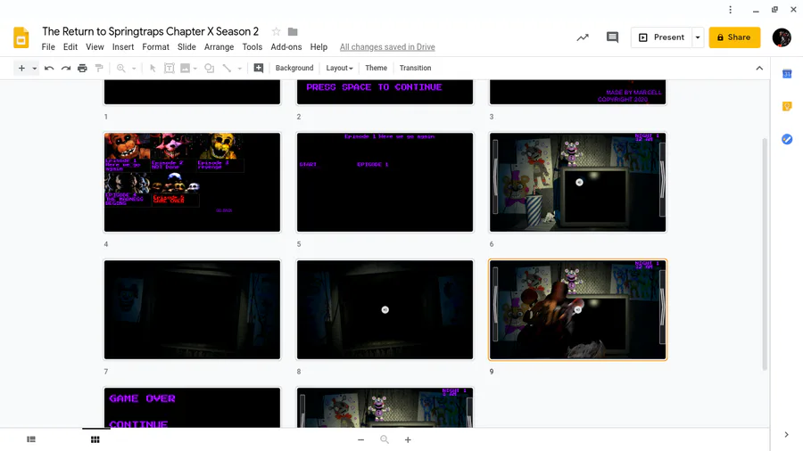
Task: Open the View menu
Action: (95, 47)
